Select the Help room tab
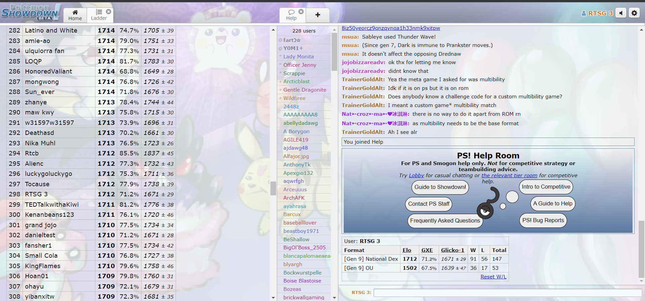 292,15
